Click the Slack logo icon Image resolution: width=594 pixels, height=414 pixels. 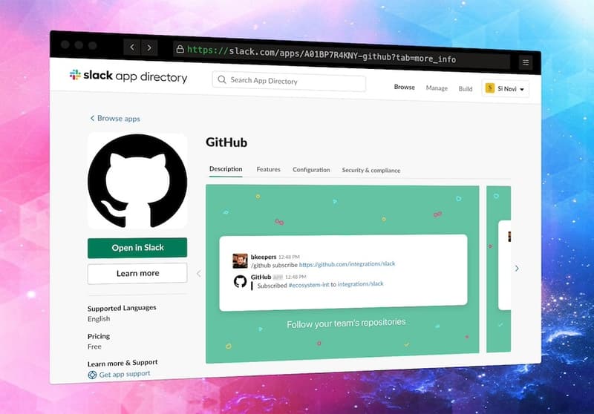click(75, 74)
